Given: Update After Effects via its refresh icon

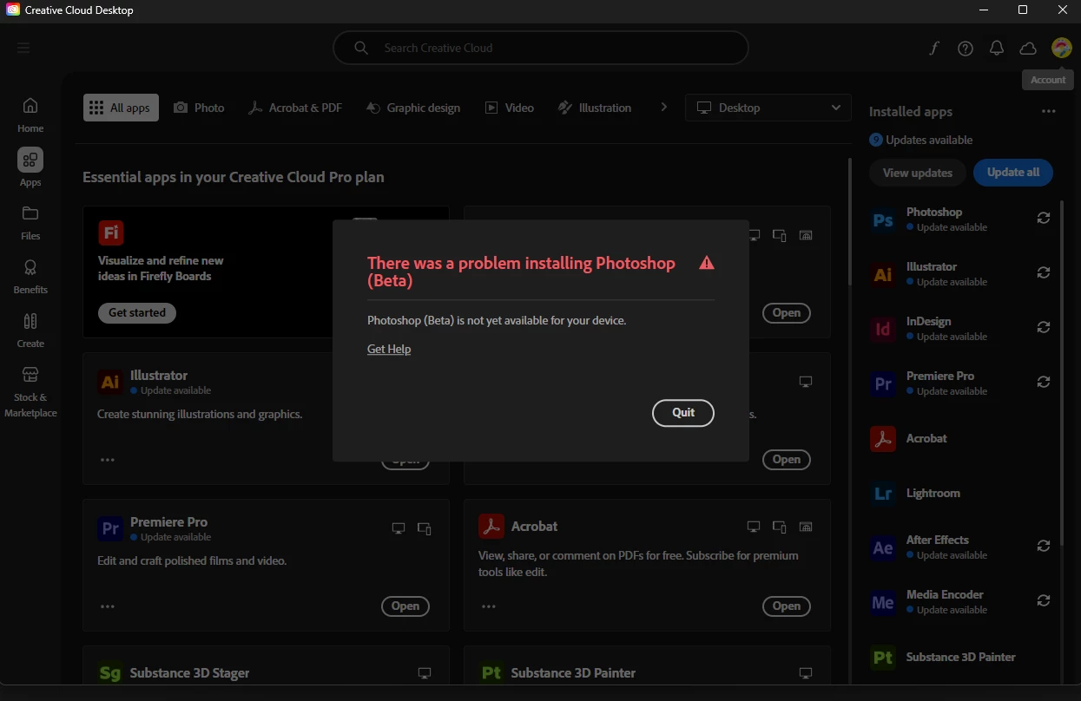Looking at the screenshot, I should (x=1044, y=547).
